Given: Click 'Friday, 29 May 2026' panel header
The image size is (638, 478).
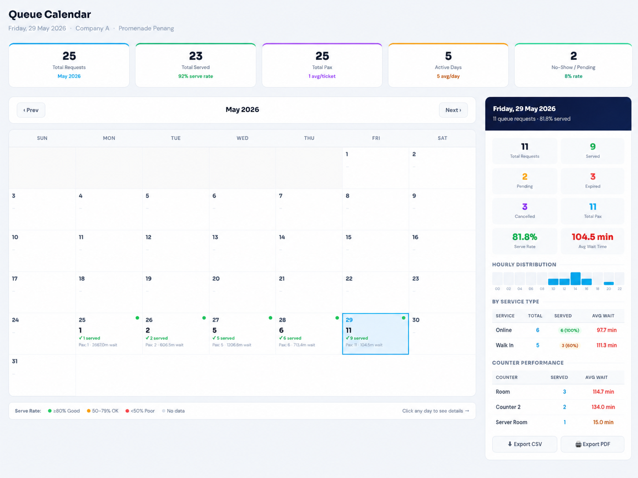Looking at the screenshot, I should [x=524, y=109].
